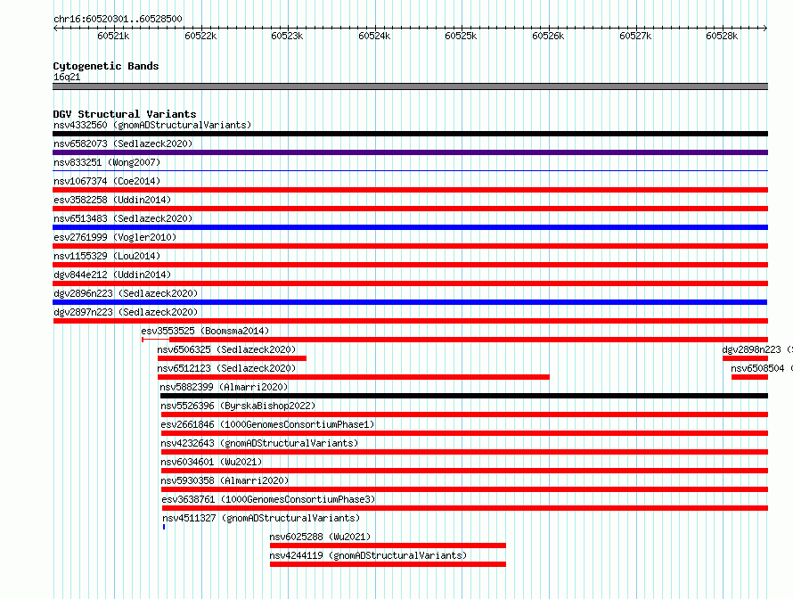The width and height of the screenshot is (793, 599).
Task: Click the black bar under nsv4332560
Action: click(410, 134)
